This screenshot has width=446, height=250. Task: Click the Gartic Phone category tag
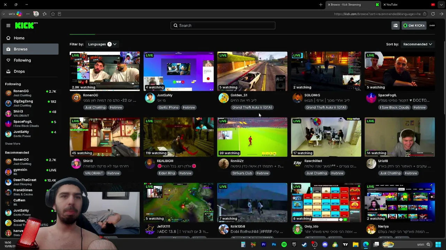(168, 107)
